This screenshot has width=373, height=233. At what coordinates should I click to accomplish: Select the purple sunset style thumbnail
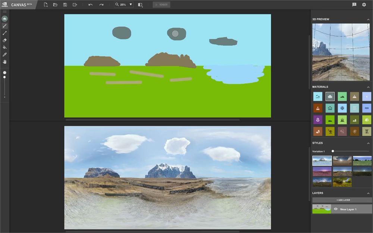[322, 171]
